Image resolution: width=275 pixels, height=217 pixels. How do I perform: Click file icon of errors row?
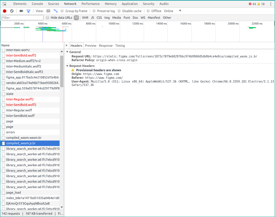click(x=3, y=132)
